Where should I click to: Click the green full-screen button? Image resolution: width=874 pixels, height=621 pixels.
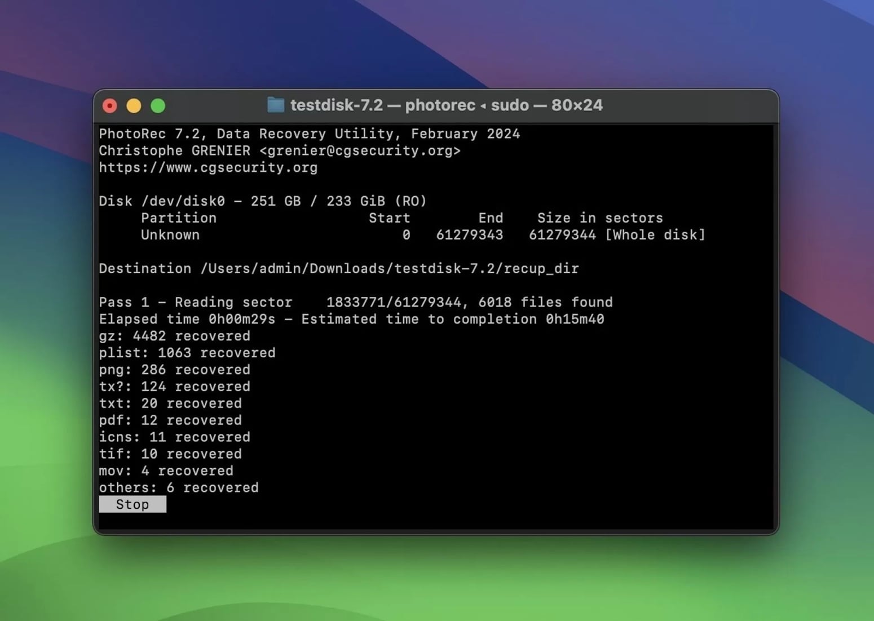pyautogui.click(x=158, y=105)
